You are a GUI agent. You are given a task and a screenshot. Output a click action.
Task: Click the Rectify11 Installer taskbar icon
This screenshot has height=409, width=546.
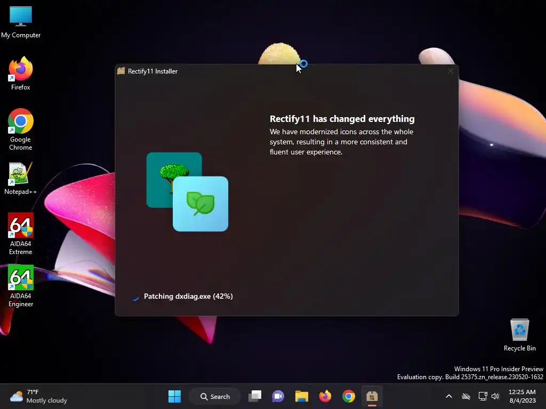point(372,396)
